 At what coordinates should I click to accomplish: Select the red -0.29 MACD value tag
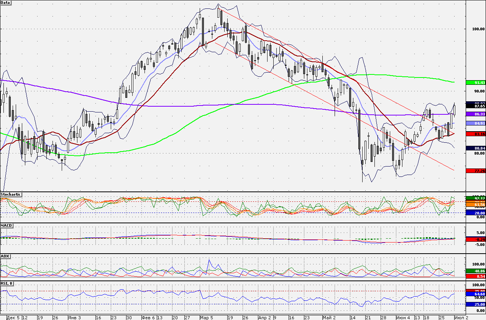(x=475, y=239)
